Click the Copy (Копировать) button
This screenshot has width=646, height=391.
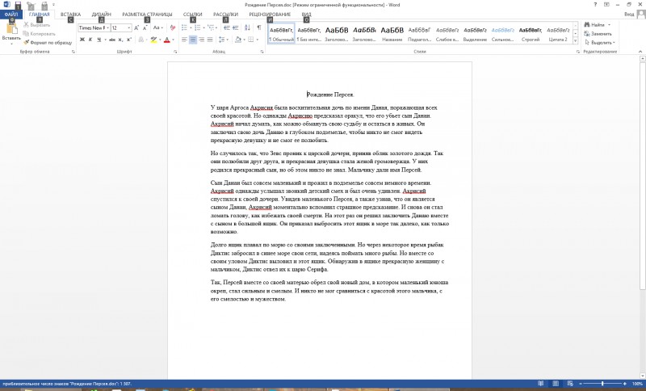pyautogui.click(x=39, y=34)
